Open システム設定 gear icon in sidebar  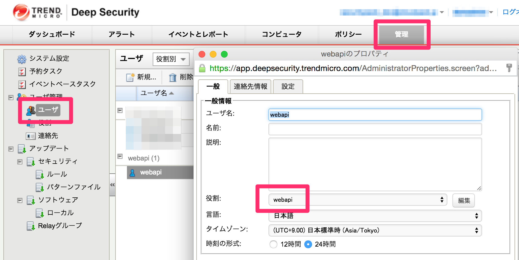pyautogui.click(x=22, y=59)
